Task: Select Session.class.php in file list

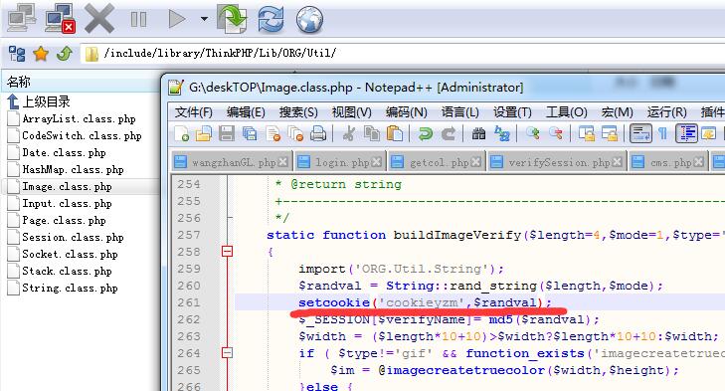Action: tap(66, 238)
